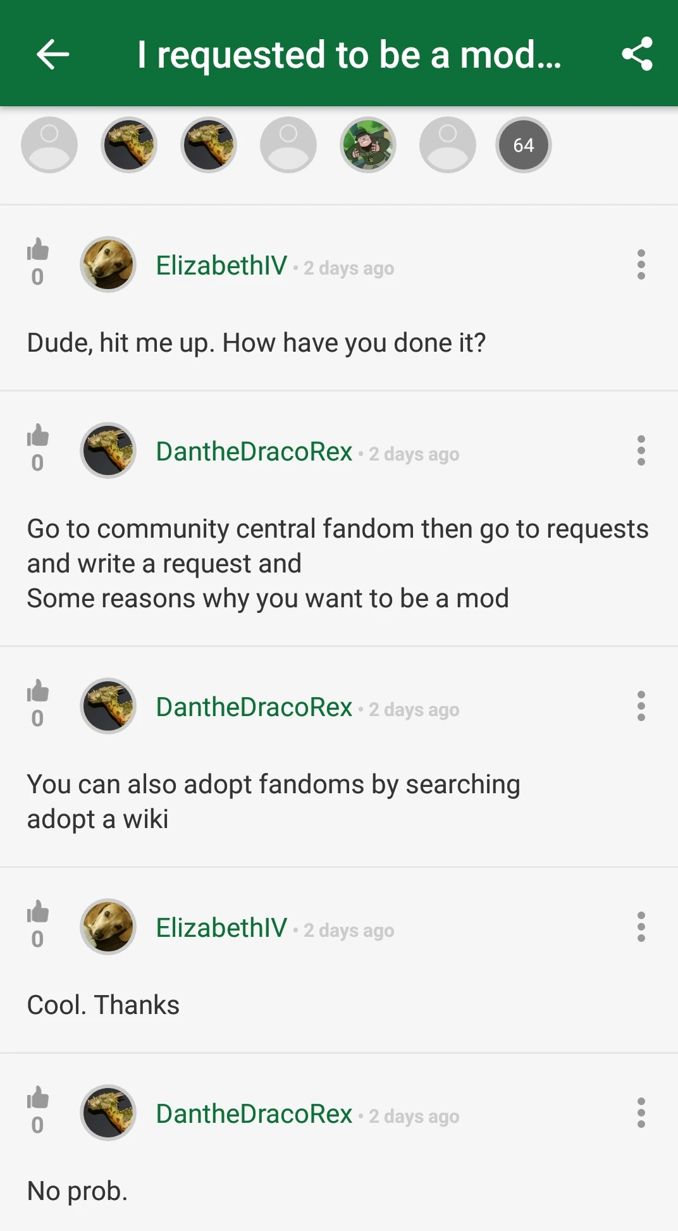Upvote the 'No prob.' reply
Image resolution: width=678 pixels, height=1231 pixels.
click(x=37, y=1098)
